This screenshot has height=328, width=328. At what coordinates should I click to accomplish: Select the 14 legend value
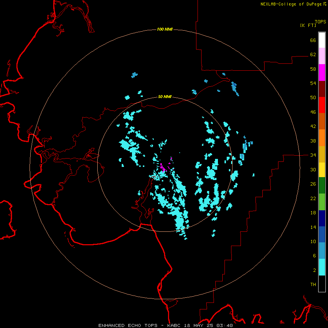(x=313, y=227)
